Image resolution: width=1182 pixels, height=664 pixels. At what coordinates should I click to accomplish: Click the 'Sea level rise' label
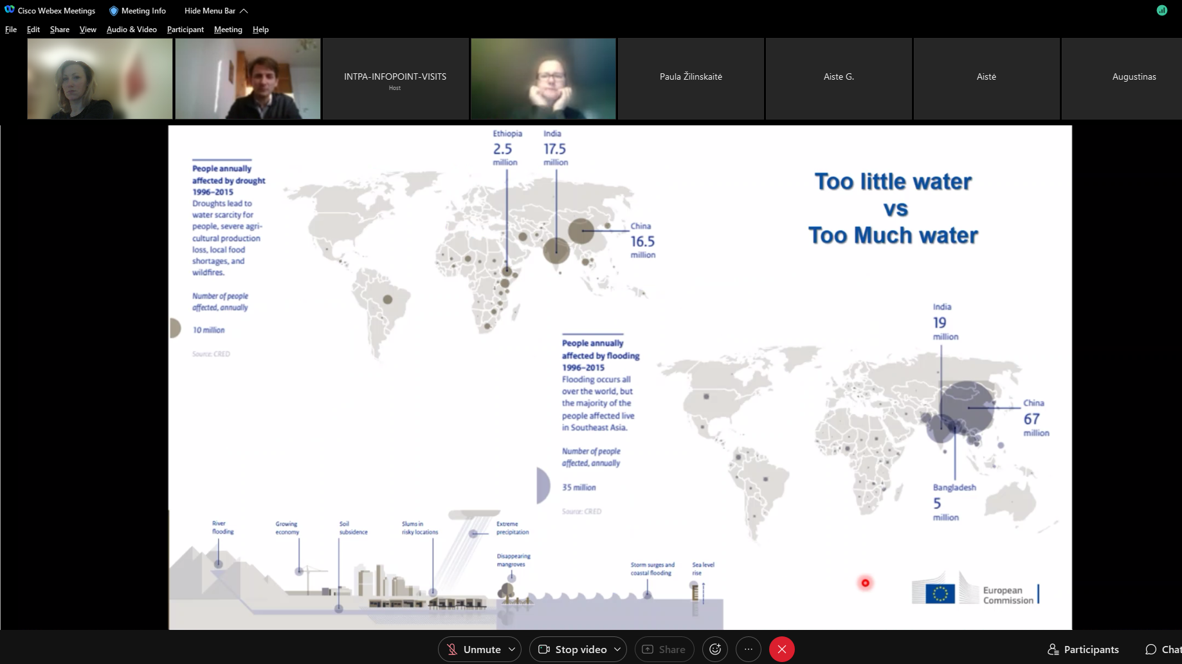click(703, 568)
